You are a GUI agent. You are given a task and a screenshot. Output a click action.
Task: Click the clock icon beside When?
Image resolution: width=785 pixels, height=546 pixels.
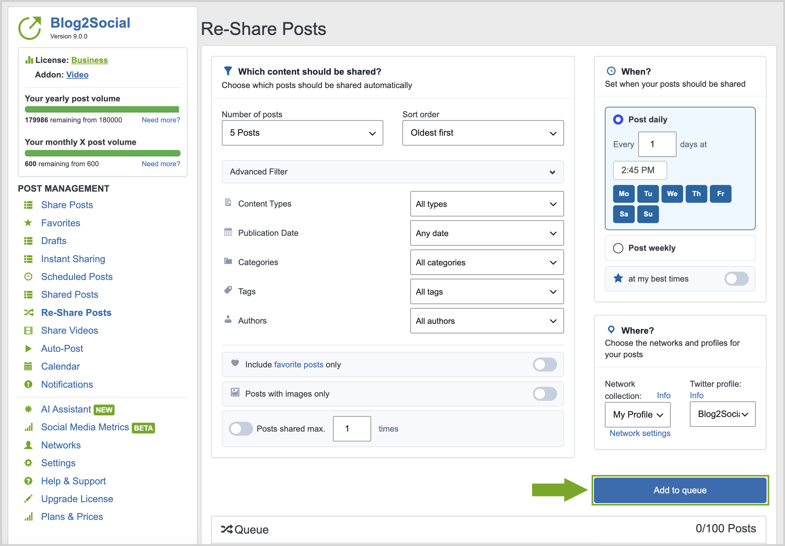point(611,71)
